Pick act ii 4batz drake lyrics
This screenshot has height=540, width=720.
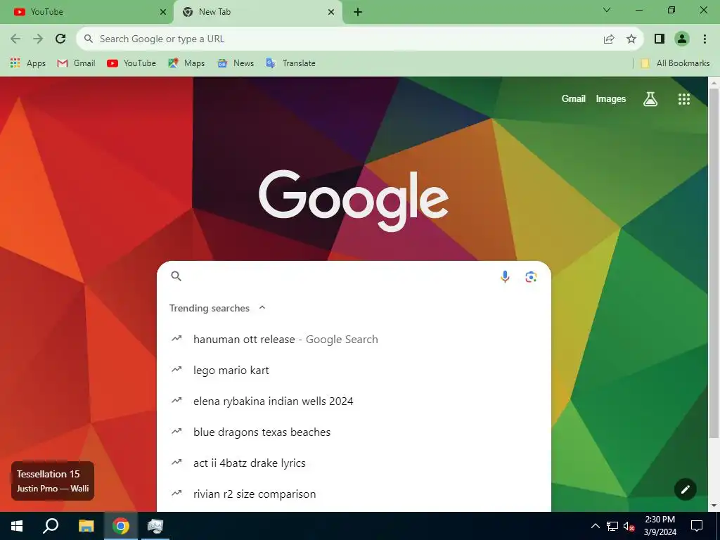coord(354,463)
